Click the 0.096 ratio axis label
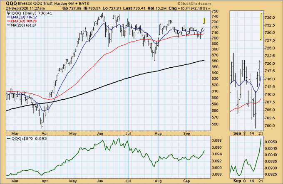Screen dimensions: 283x184 pos(216,147)
